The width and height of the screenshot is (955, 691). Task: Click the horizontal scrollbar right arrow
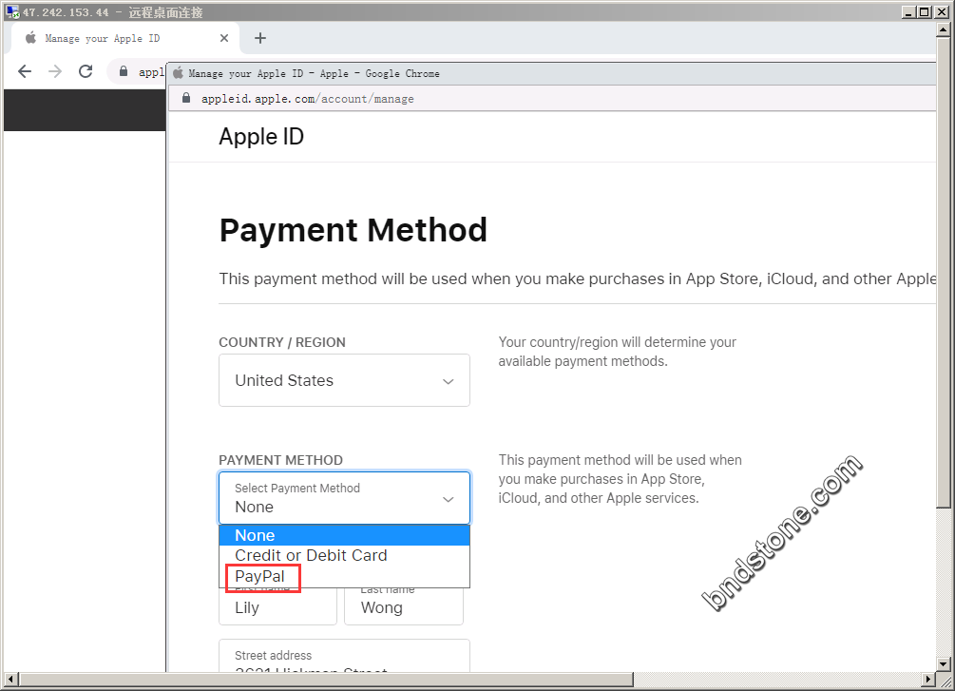click(x=927, y=679)
